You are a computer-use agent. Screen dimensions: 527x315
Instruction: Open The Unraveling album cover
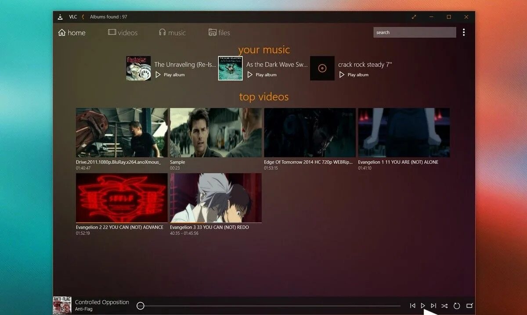click(x=138, y=68)
